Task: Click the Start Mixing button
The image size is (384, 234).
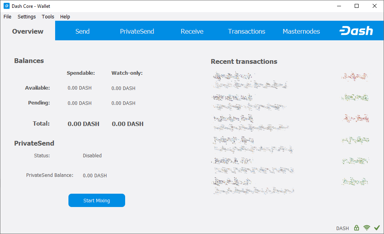Action: pyautogui.click(x=97, y=200)
